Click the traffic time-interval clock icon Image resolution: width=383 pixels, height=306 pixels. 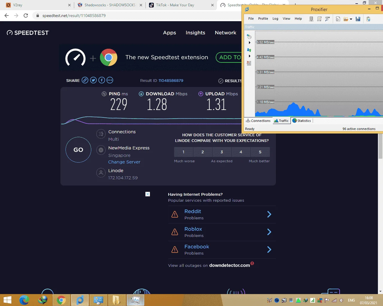click(x=249, y=36)
